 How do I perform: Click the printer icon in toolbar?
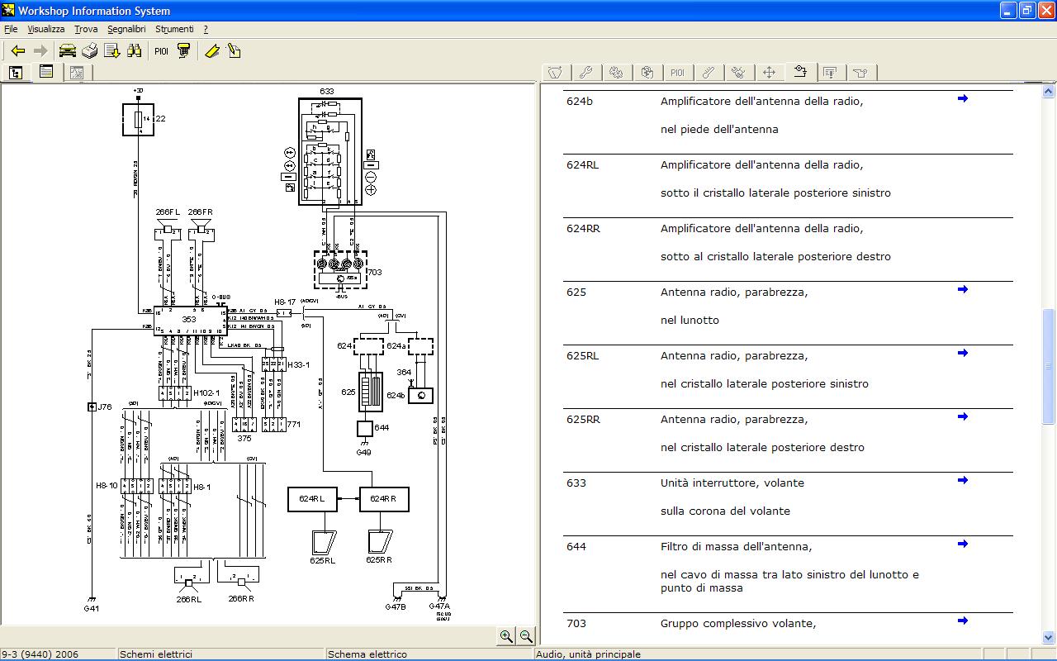(89, 51)
